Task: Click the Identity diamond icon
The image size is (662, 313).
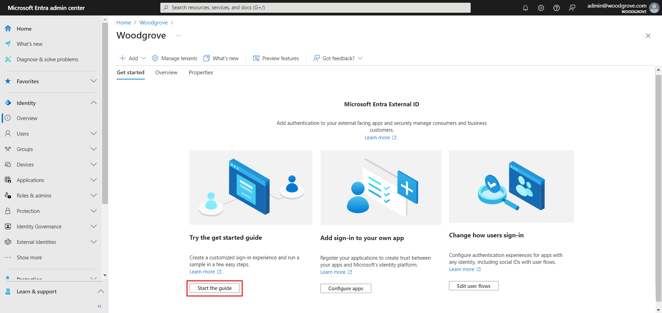Action: 8,103
